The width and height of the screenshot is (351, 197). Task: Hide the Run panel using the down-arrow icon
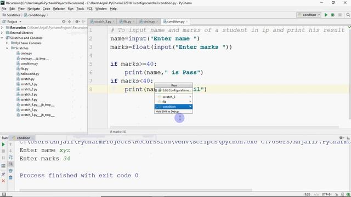348,138
